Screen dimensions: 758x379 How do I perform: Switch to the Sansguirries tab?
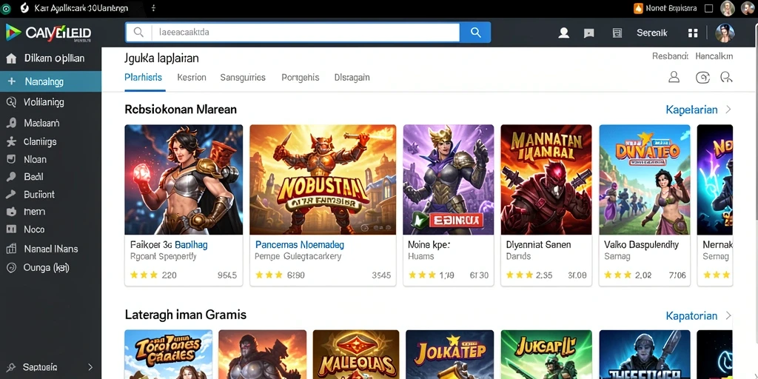pos(243,77)
